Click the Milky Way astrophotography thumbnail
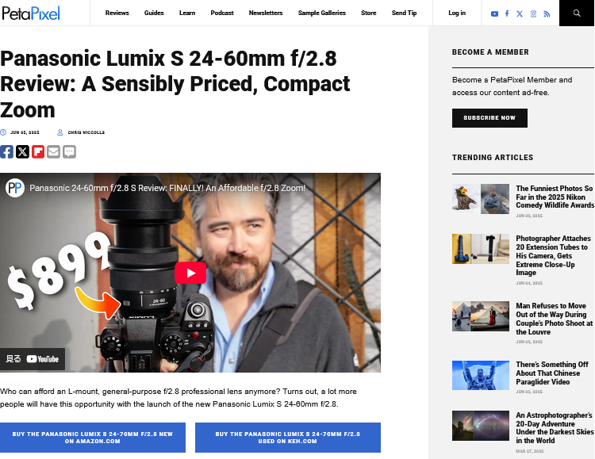Image resolution: width=595 pixels, height=459 pixels. click(481, 426)
